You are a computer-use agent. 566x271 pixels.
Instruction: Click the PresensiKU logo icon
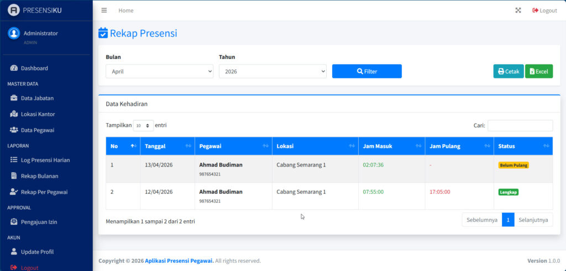(14, 10)
